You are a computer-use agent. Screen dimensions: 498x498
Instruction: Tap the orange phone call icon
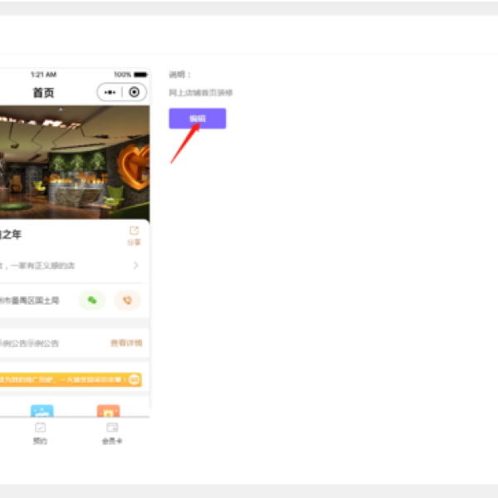point(127,300)
